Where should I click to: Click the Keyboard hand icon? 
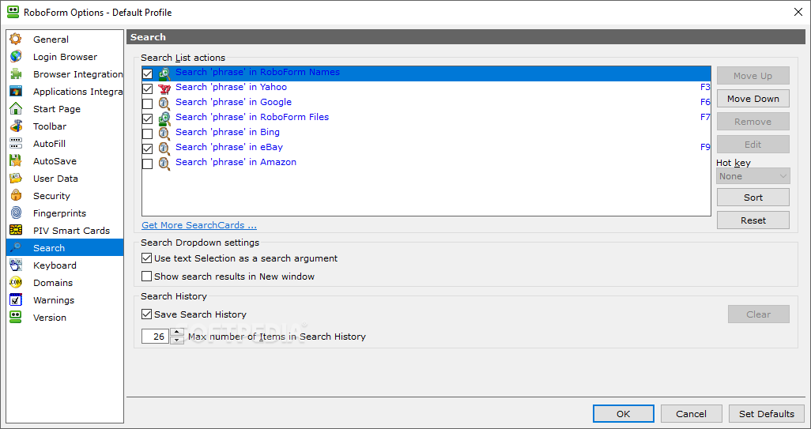tap(16, 265)
